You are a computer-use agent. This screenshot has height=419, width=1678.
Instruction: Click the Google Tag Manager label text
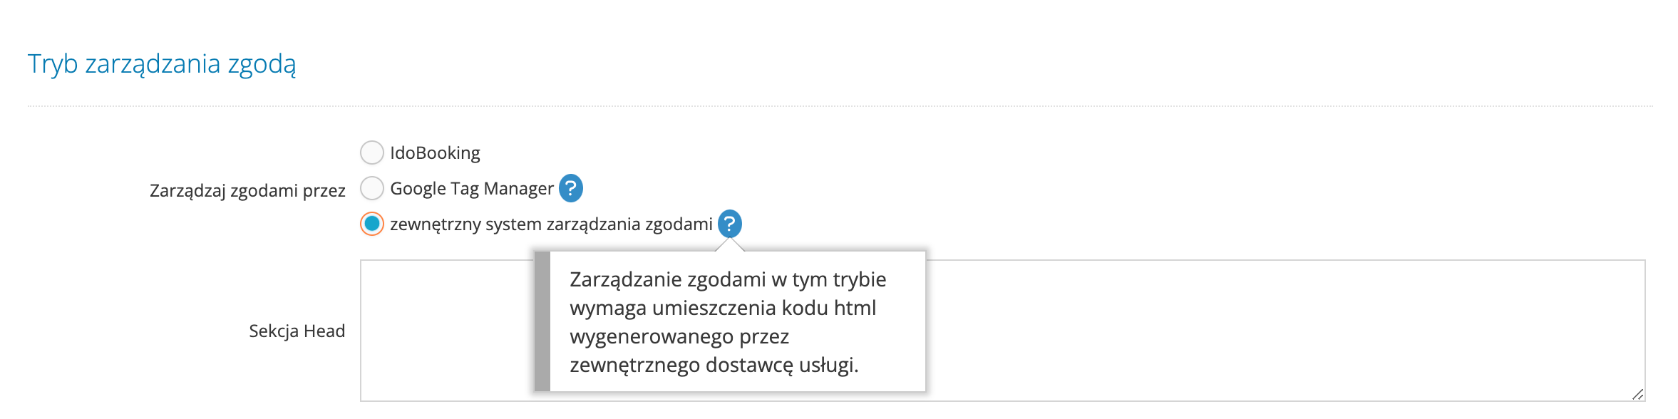[472, 187]
